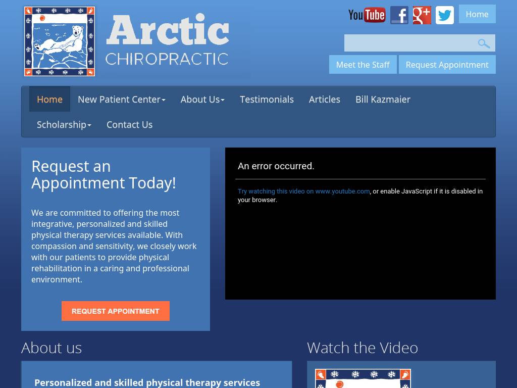This screenshot has height=388, width=517.
Task: Expand the Scholarship dropdown menu
Action: [x=64, y=125]
